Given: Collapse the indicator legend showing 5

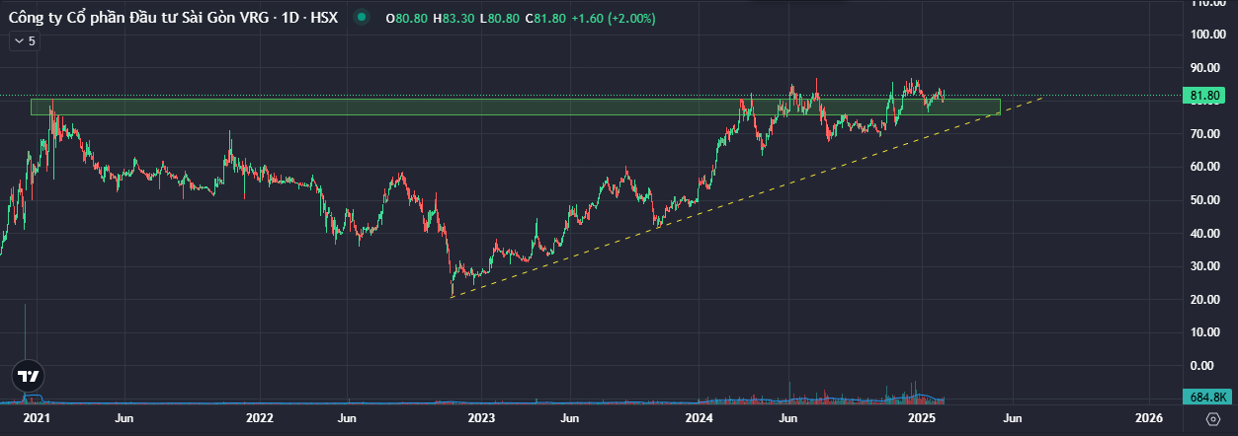Looking at the screenshot, I should click(x=24, y=41).
